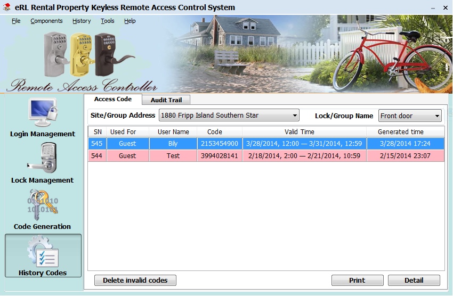453x296 pixels.
Task: Click the Lock Management label
Action: point(43,180)
